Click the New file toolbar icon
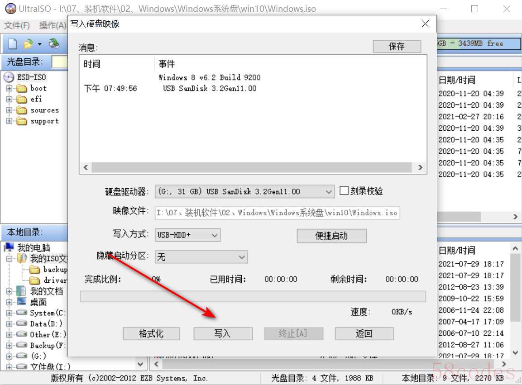The width and height of the screenshot is (522, 385). pos(12,43)
